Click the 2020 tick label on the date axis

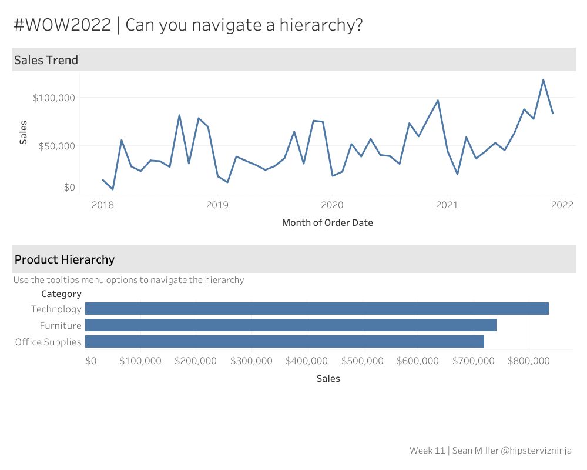332,205
